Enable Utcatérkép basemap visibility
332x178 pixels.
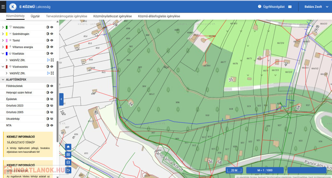coord(52,119)
